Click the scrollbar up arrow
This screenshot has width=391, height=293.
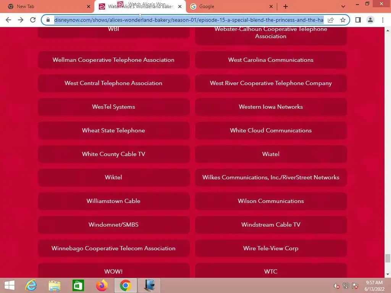(x=388, y=31)
